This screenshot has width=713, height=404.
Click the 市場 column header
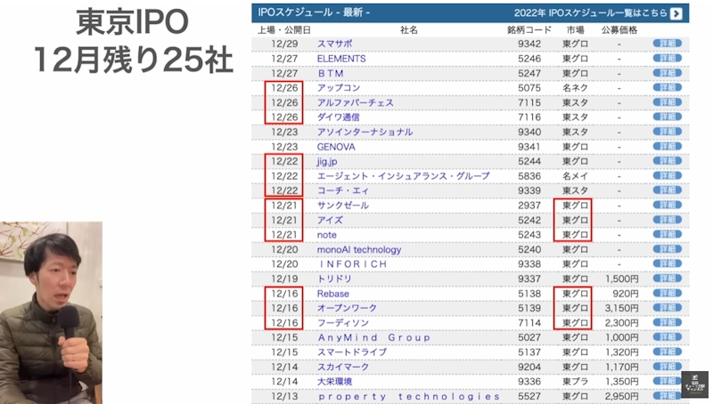coord(575,30)
